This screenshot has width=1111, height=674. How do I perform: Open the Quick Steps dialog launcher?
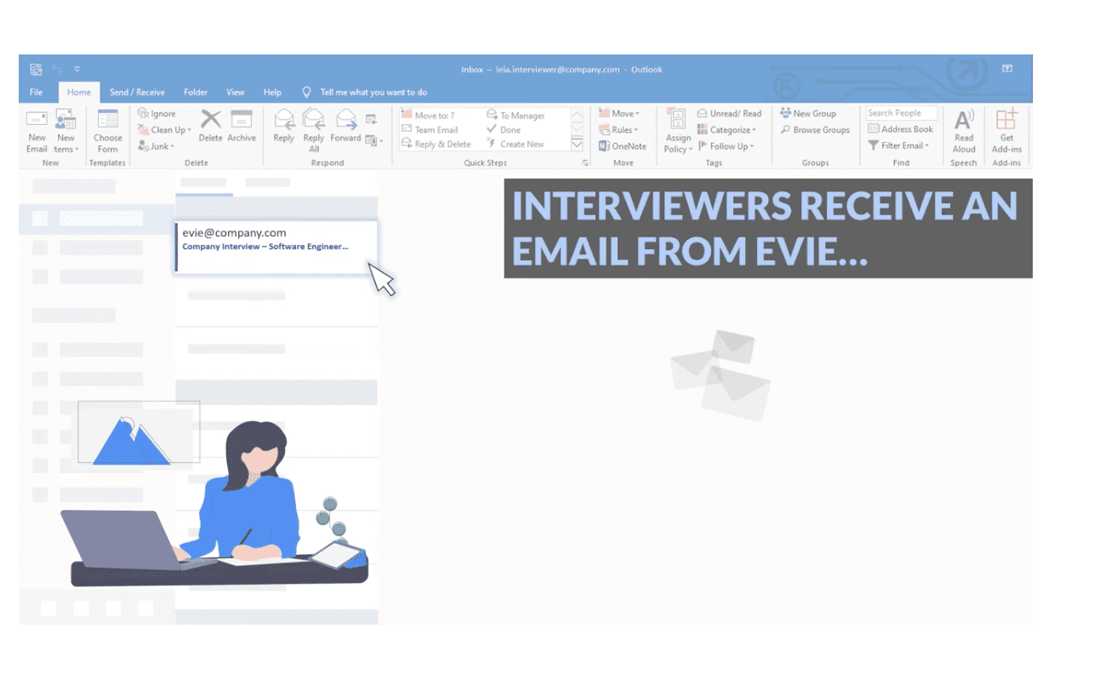pos(584,163)
